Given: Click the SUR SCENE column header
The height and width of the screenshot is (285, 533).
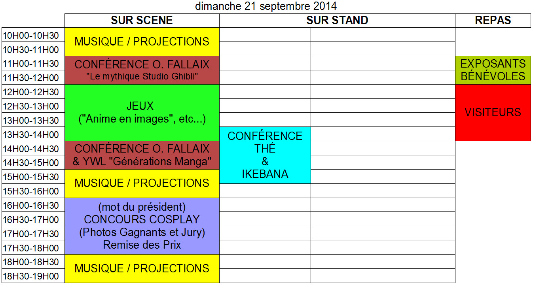Looking at the screenshot, I should (x=142, y=21).
